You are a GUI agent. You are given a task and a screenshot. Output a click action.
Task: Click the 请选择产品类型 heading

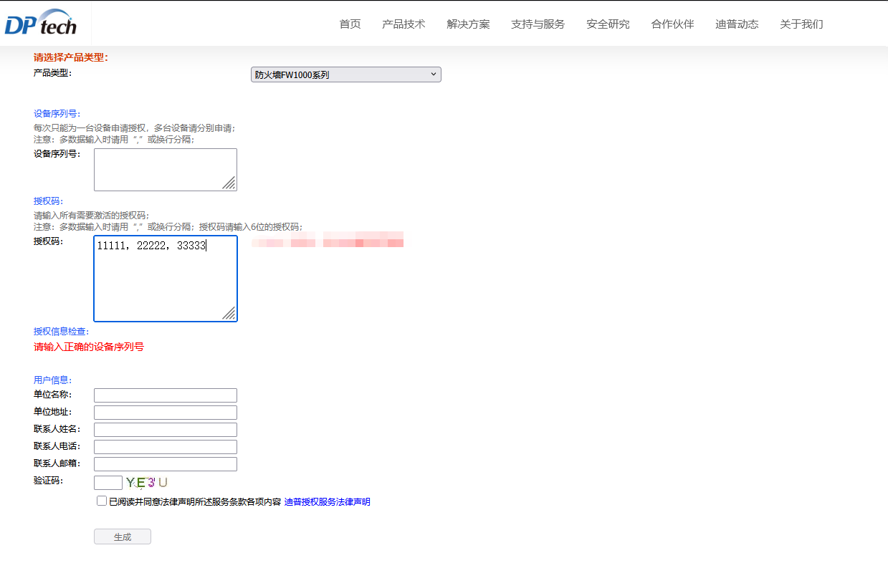click(71, 57)
